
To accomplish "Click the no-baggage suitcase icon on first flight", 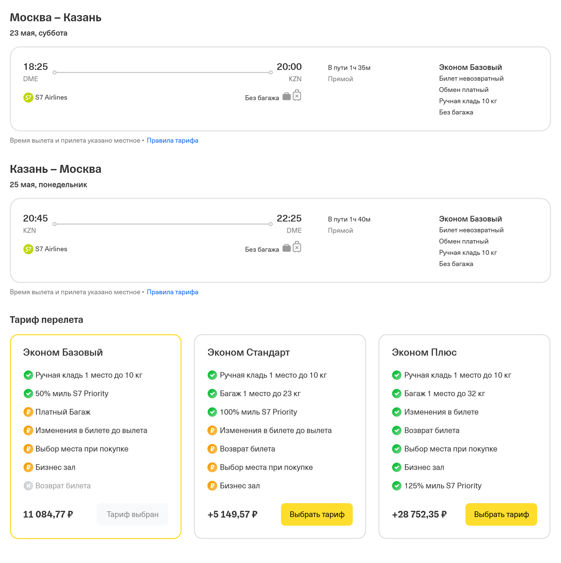I will (x=297, y=96).
